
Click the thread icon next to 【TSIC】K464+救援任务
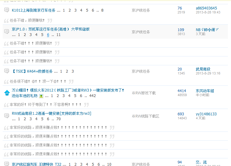(6, 71)
